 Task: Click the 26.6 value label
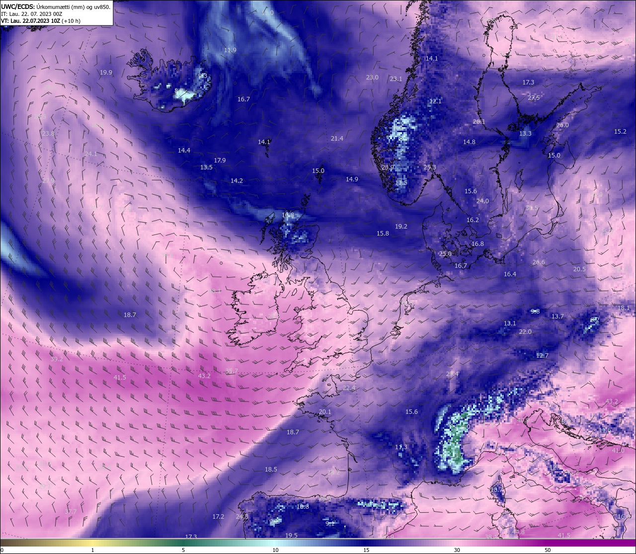coord(539,262)
